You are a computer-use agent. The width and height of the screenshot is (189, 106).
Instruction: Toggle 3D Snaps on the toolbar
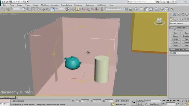[83, 9]
